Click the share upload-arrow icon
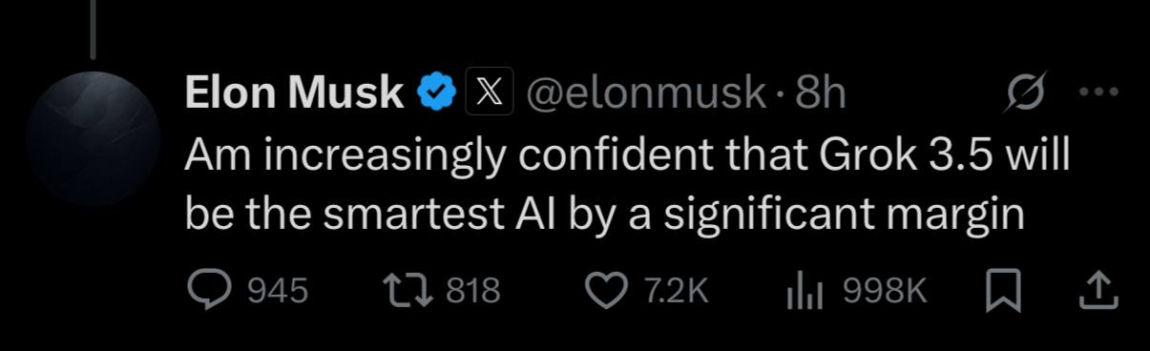The width and height of the screenshot is (1150, 351). (1098, 291)
